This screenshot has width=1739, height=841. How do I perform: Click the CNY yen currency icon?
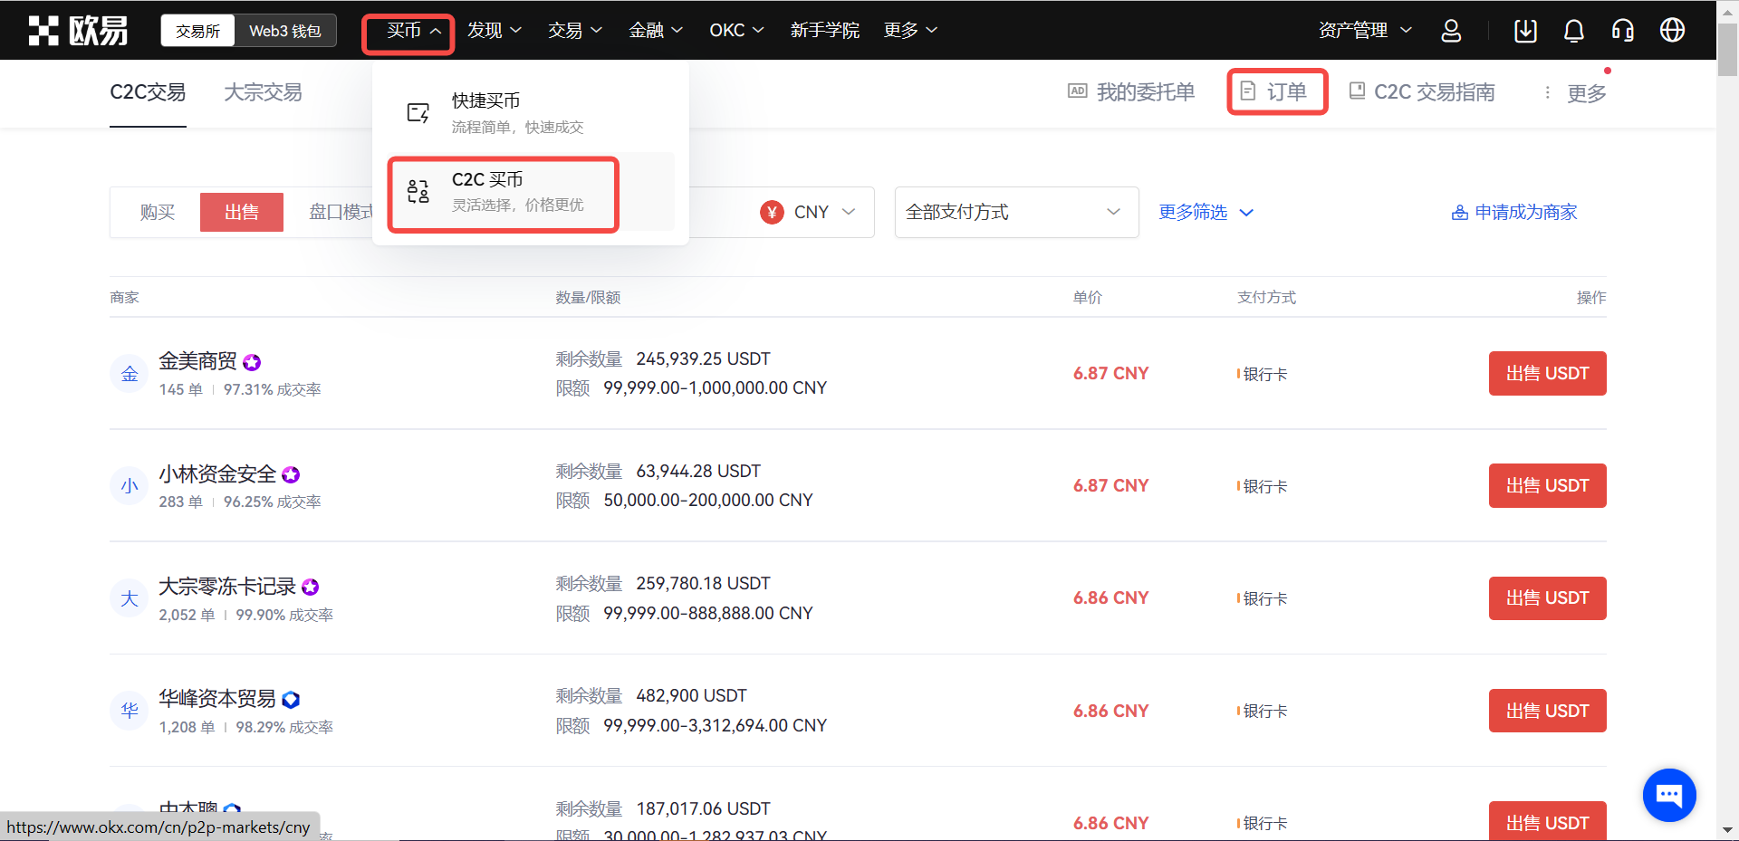[x=772, y=212]
